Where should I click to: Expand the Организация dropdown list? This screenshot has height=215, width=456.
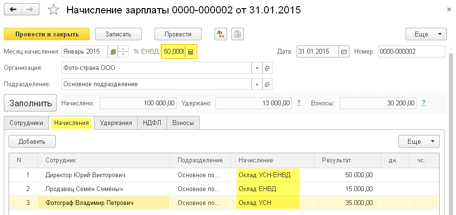pyautogui.click(x=257, y=68)
